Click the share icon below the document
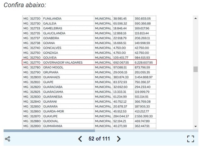Viewport: 200px width, 148px height. (8, 139)
